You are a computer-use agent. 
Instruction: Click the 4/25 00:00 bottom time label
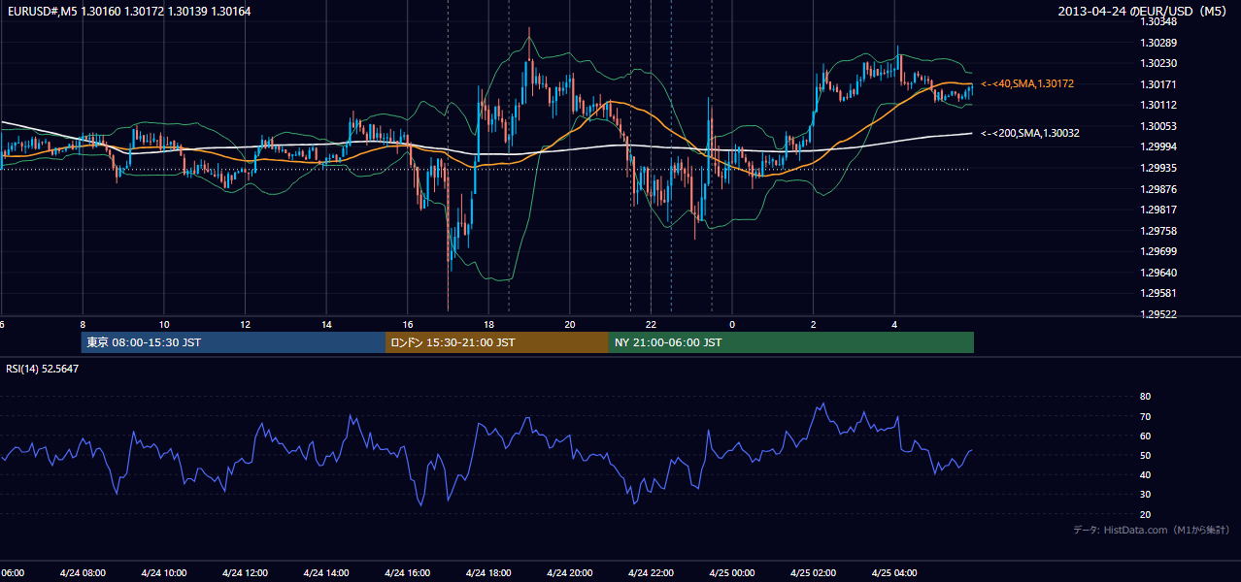pos(732,572)
